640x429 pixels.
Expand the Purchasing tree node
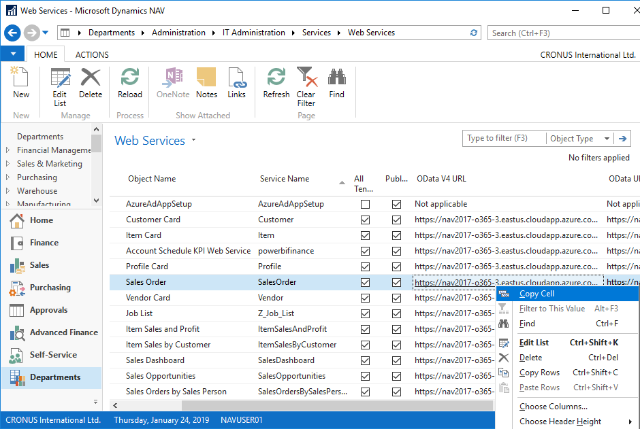(7, 177)
